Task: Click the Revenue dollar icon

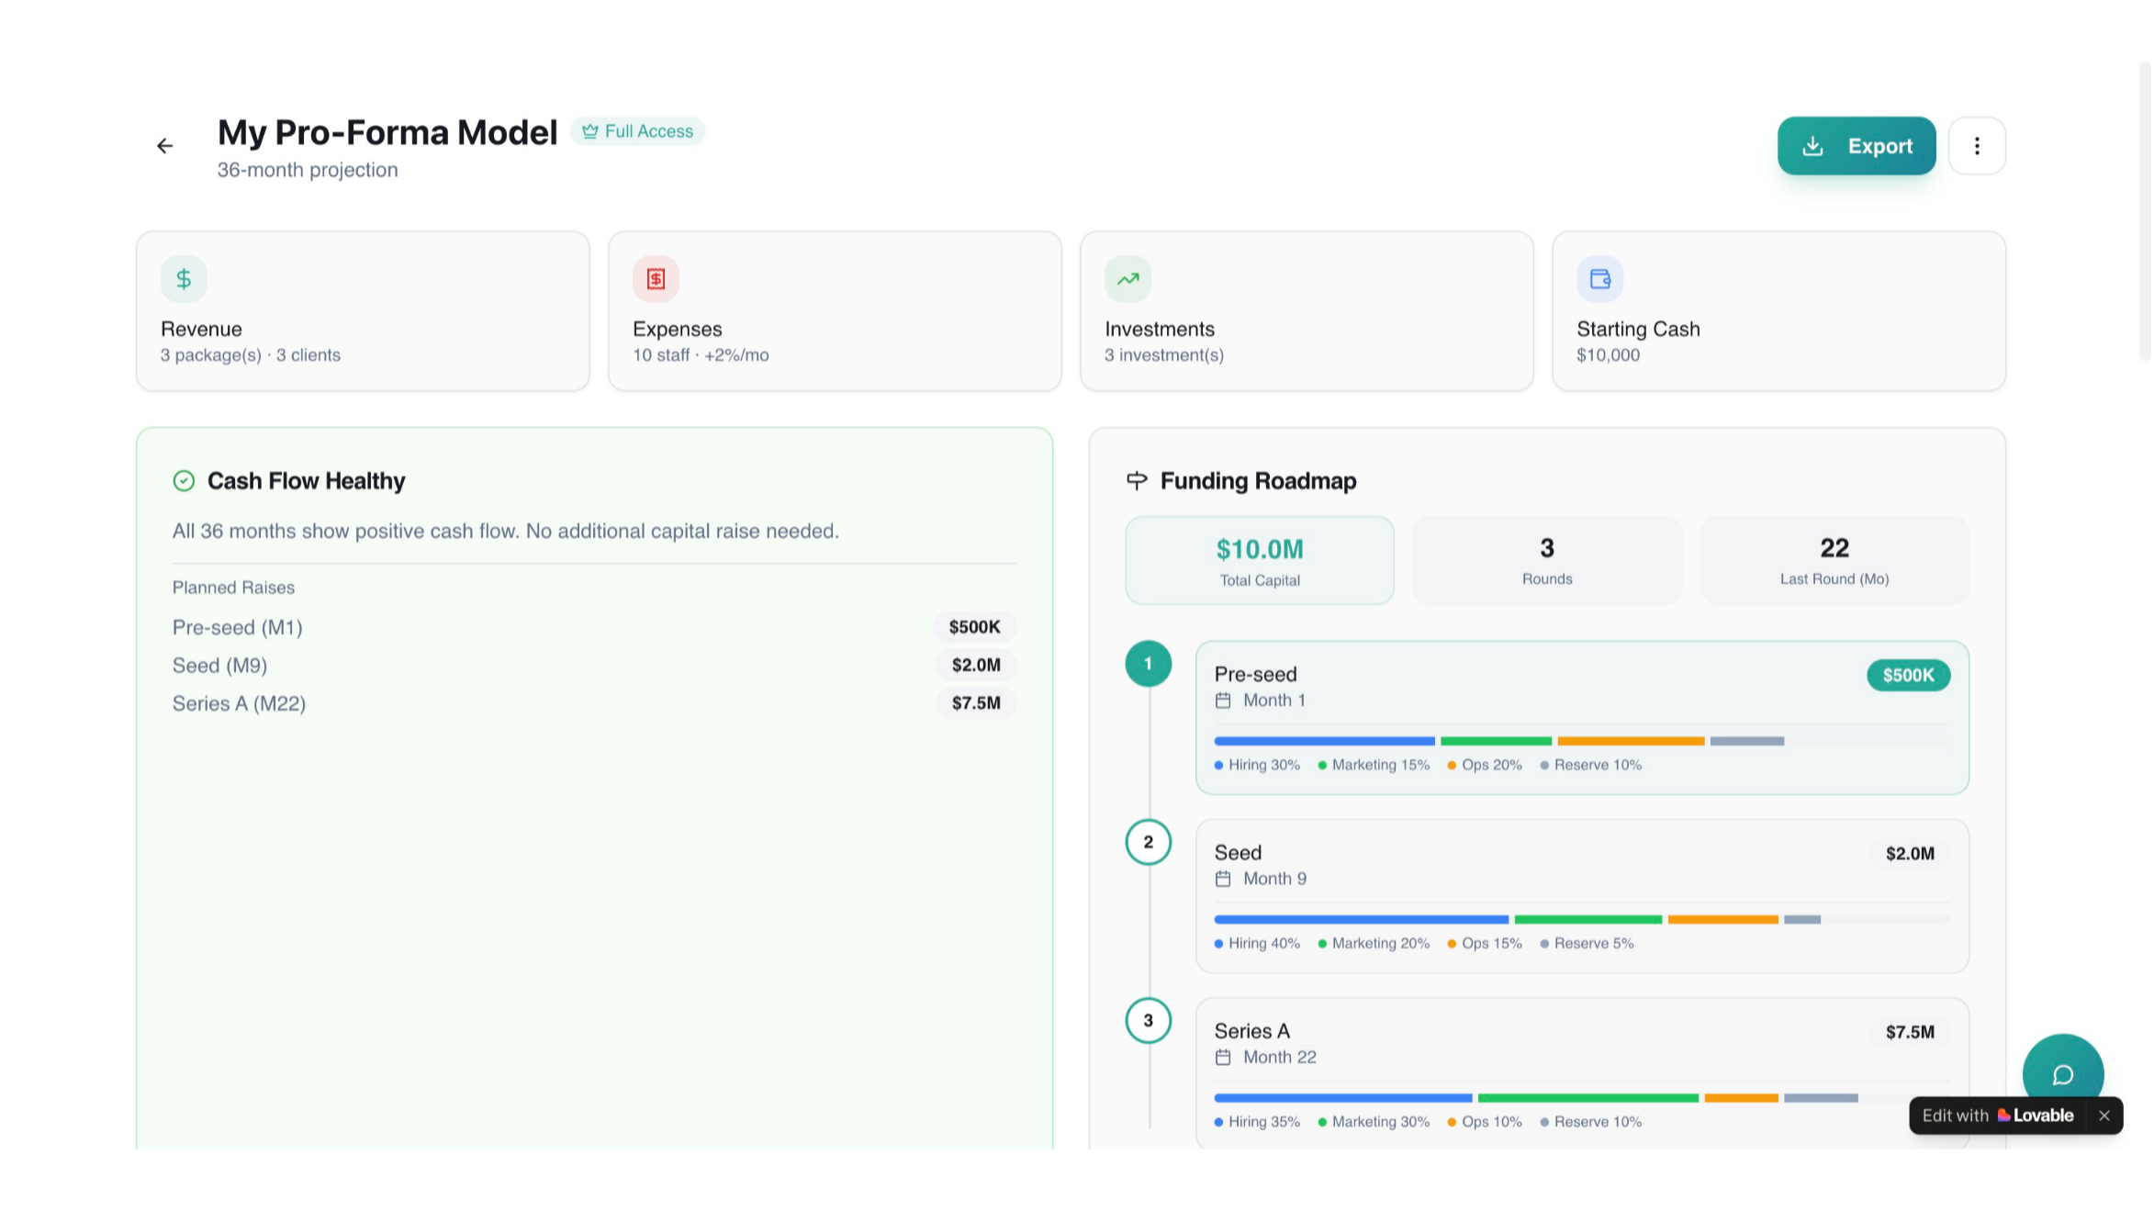Action: 183,278
